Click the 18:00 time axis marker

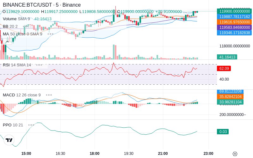coord(95,154)
